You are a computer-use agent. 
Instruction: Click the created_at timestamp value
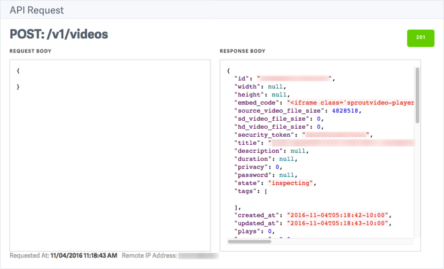[x=337, y=215]
